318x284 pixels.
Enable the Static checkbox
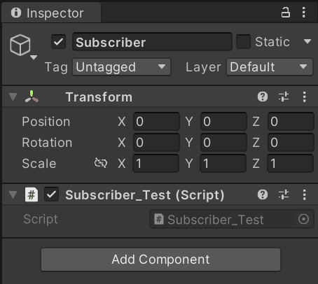click(243, 42)
